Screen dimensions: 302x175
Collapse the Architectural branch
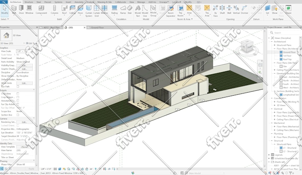click(272, 42)
